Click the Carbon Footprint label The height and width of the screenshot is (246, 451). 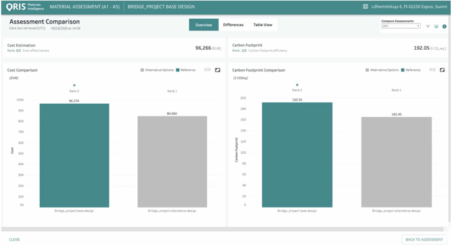pos(247,45)
